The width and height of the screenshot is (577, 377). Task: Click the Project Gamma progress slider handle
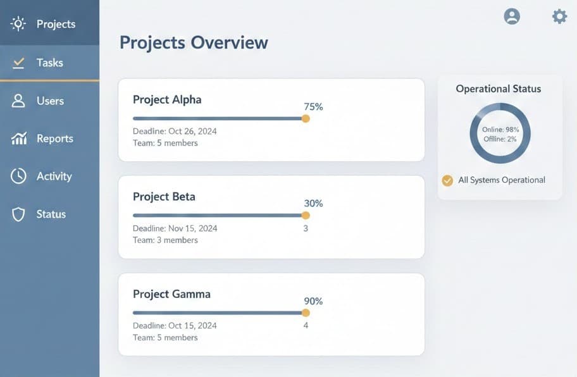tap(306, 312)
